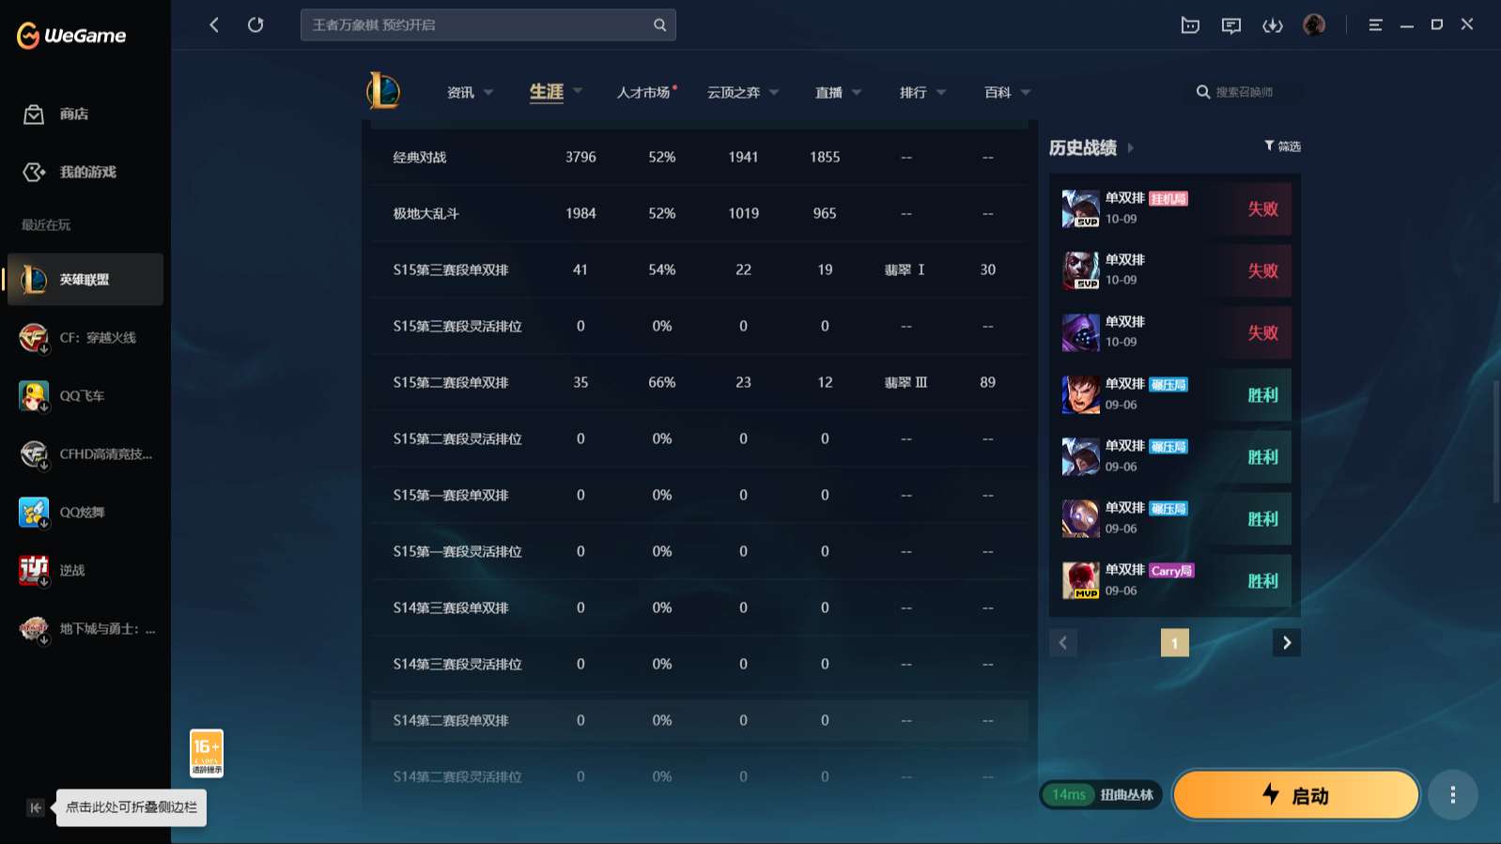Go to next page of match history

click(x=1287, y=643)
